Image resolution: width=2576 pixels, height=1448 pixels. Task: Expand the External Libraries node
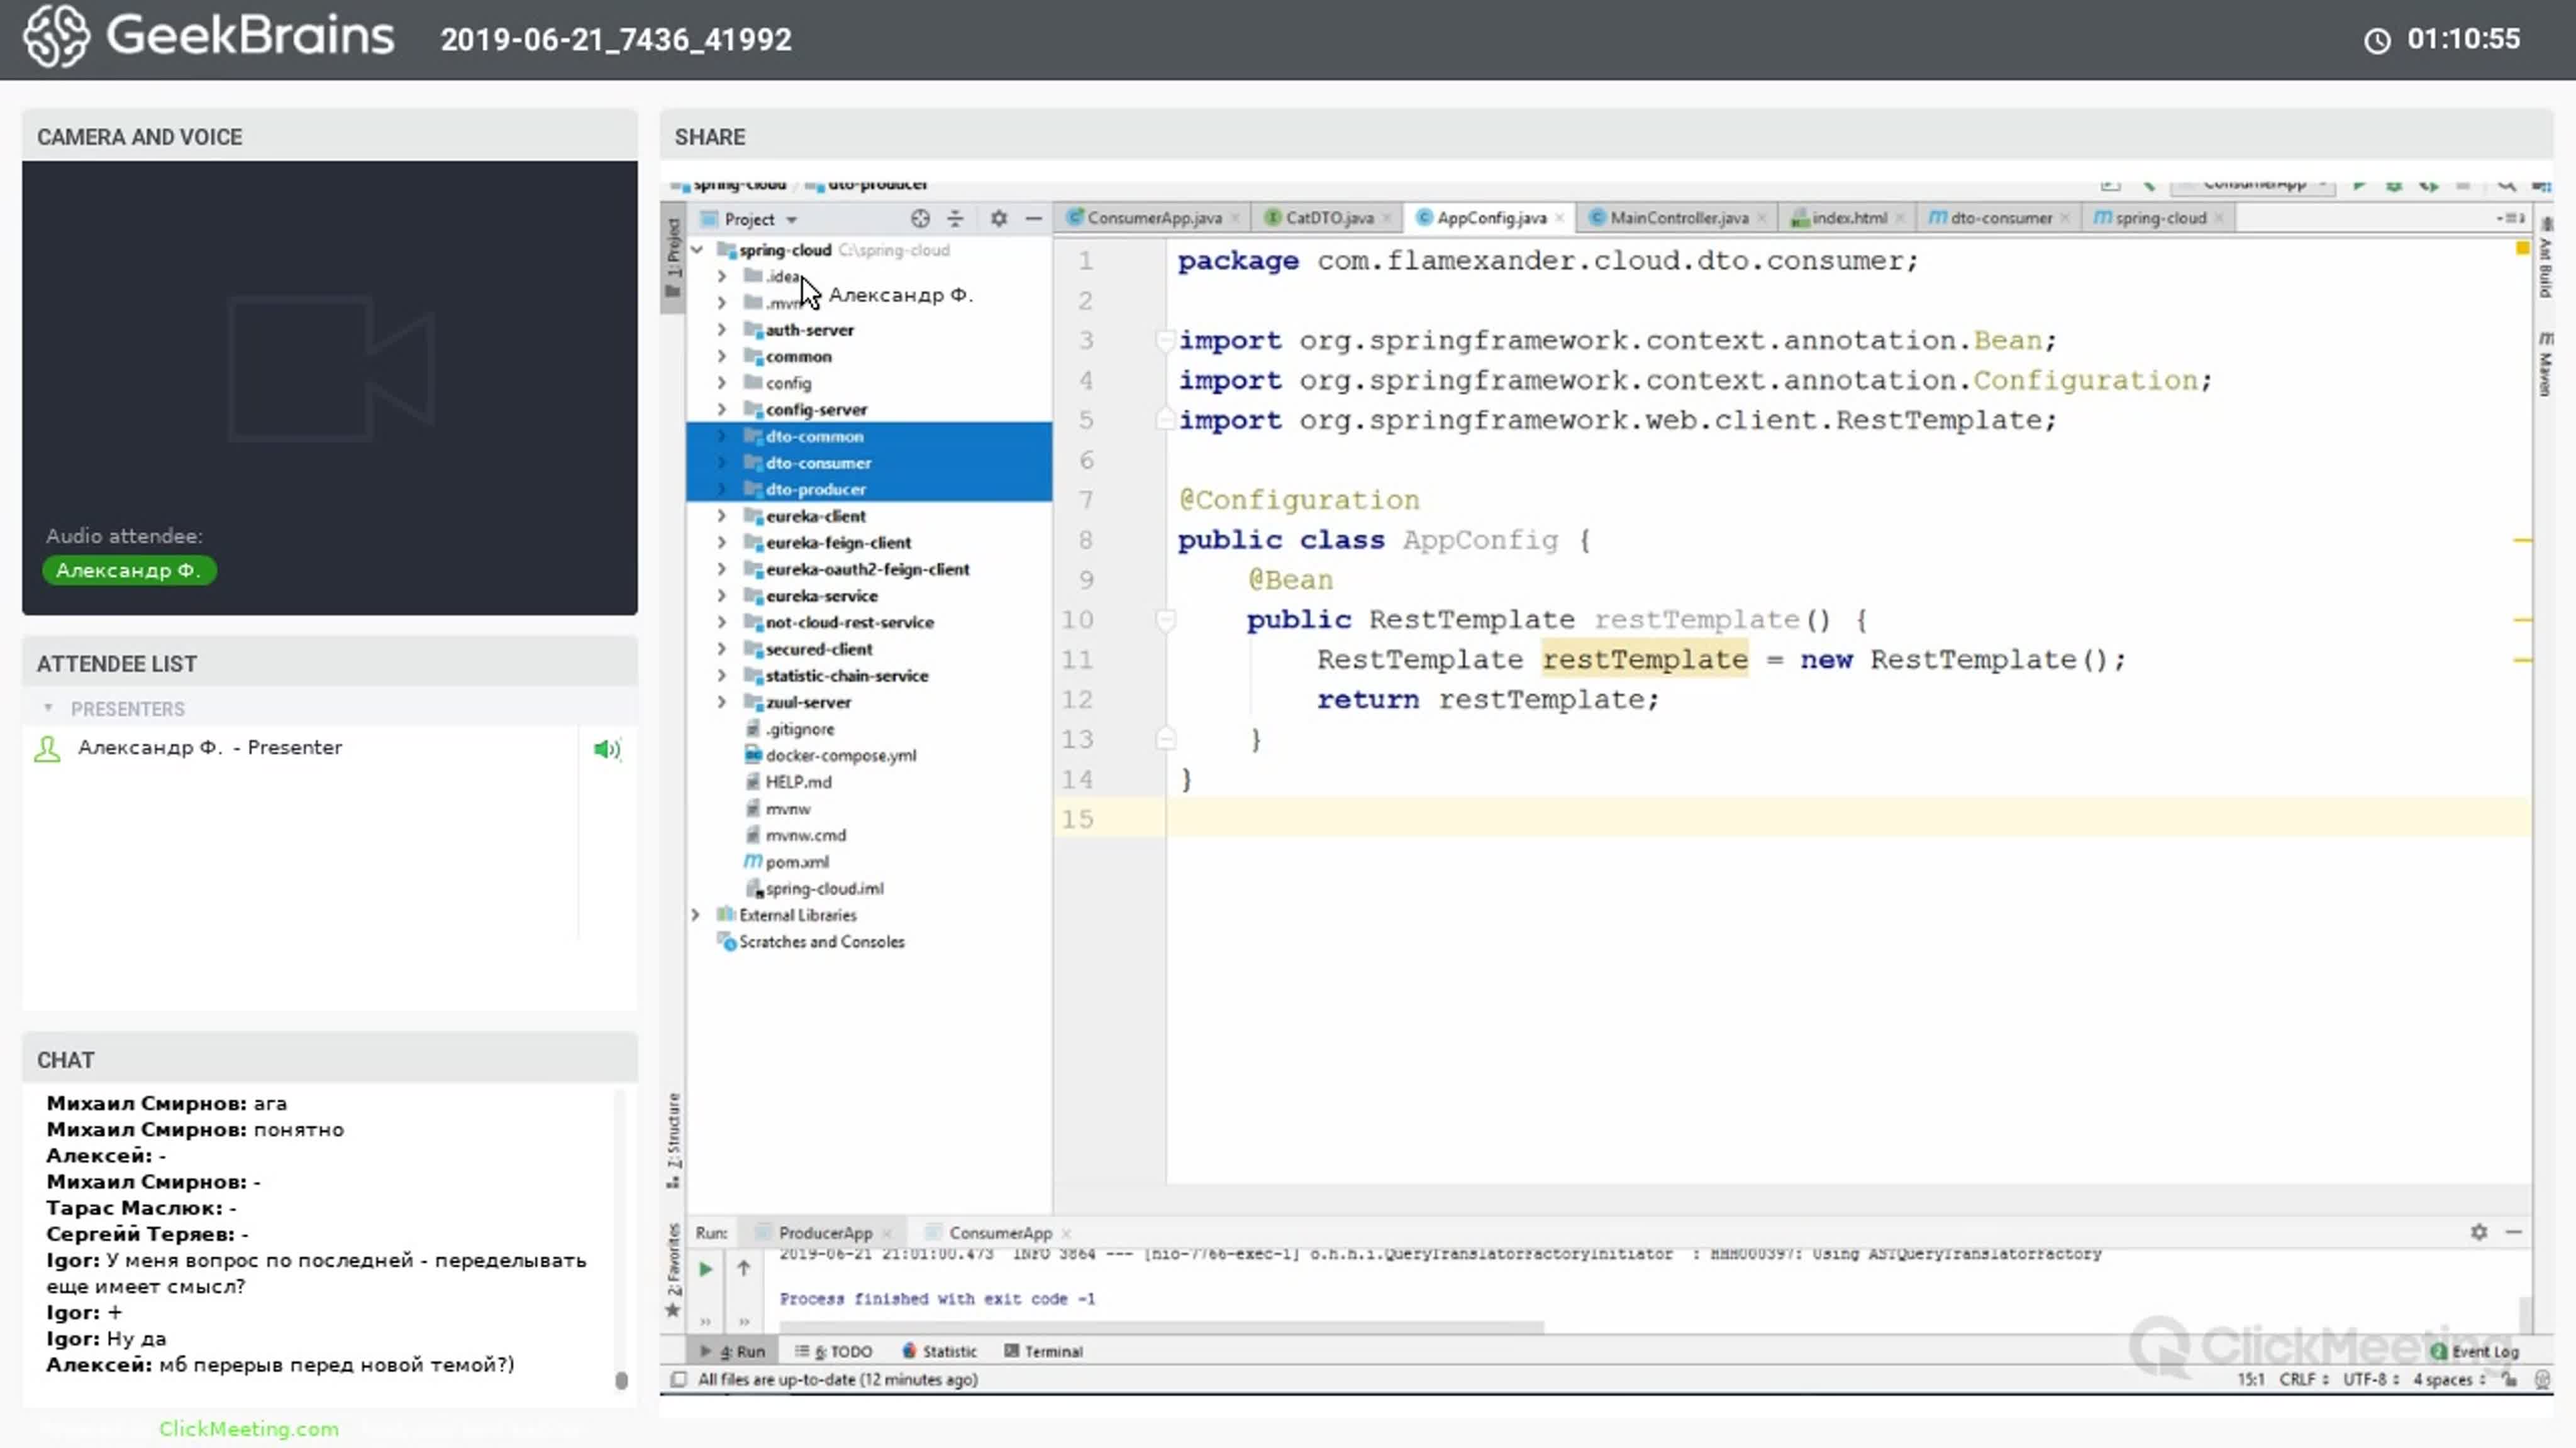click(695, 915)
